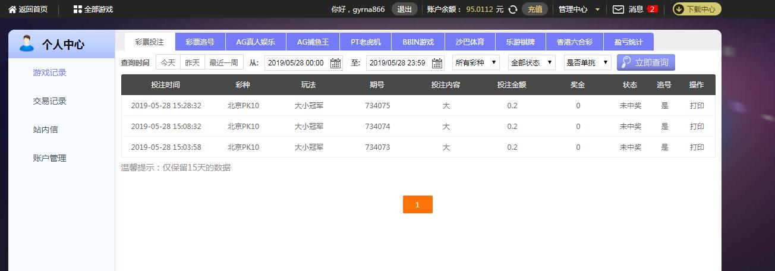The image size is (775, 271).
Task: Click the 温馨提示 data retention note
Action: [x=176, y=168]
